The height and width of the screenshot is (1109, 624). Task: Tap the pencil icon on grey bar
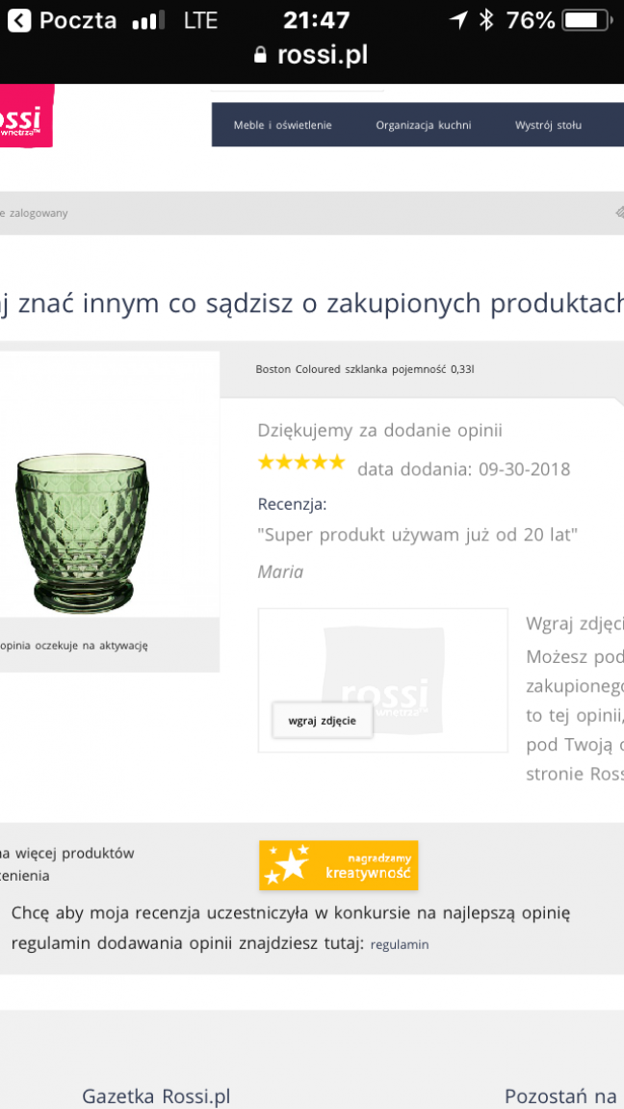click(619, 213)
